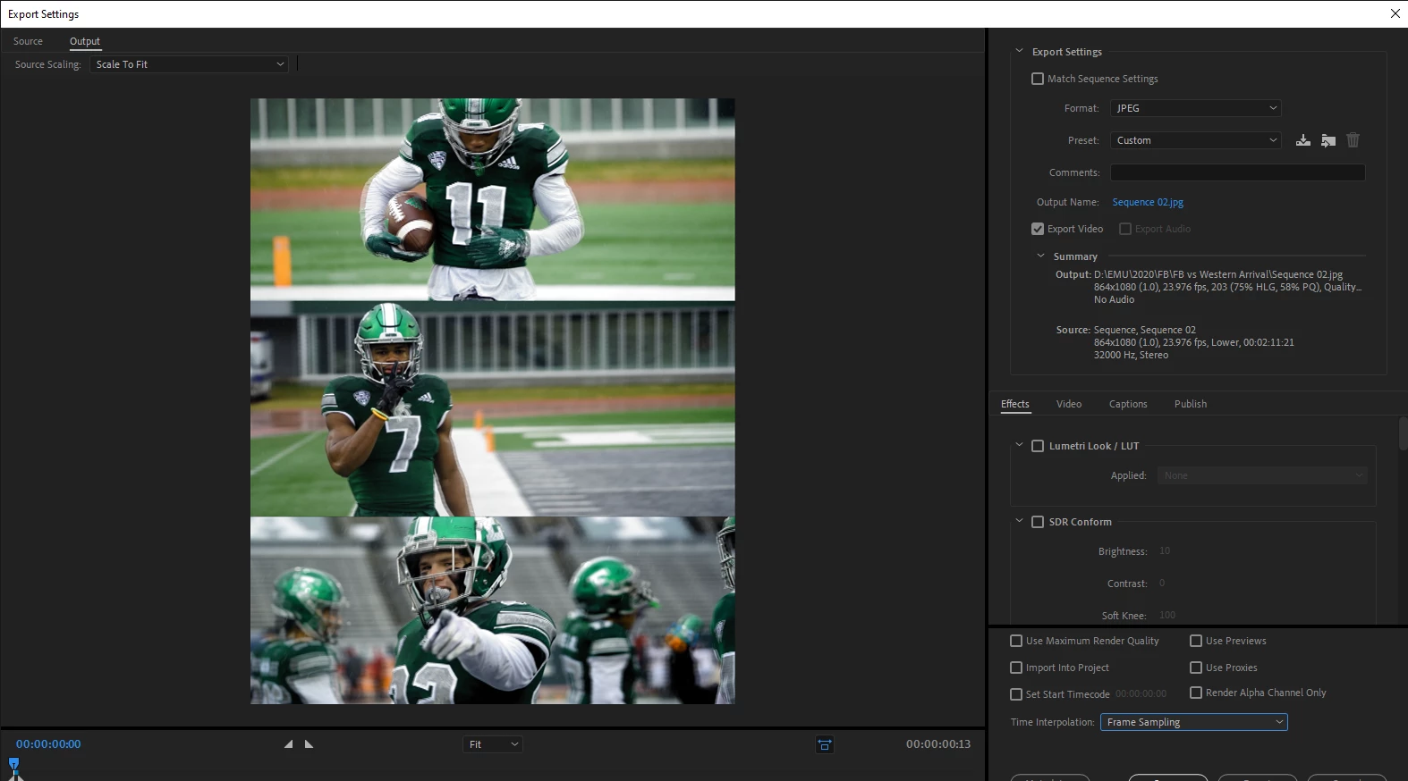This screenshot has height=781, width=1408.
Task: Open the Time Interpolation dropdown
Action: coord(1194,722)
